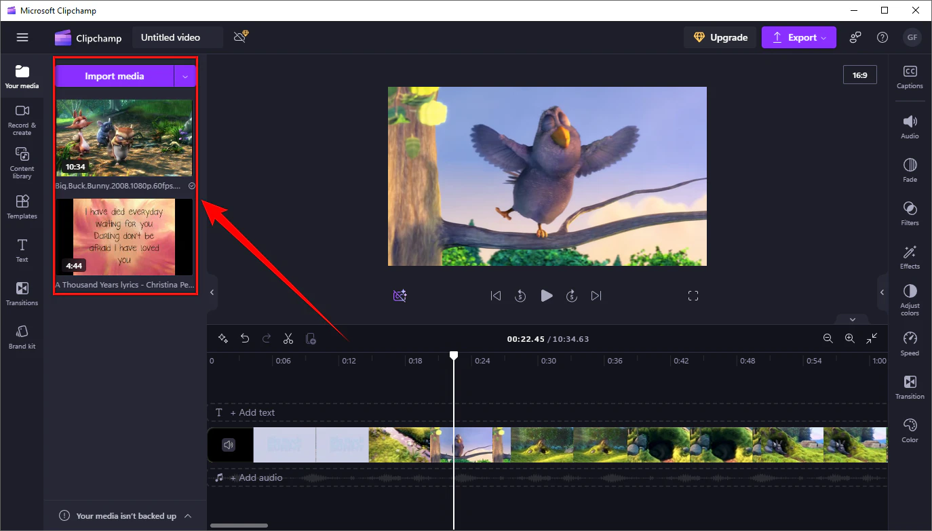Open the Audio properties panel

click(x=910, y=127)
